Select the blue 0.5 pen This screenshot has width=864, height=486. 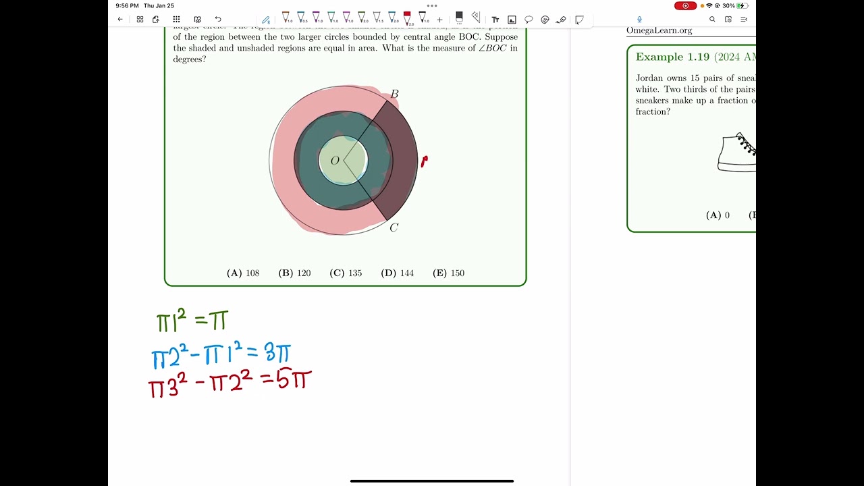click(x=301, y=18)
